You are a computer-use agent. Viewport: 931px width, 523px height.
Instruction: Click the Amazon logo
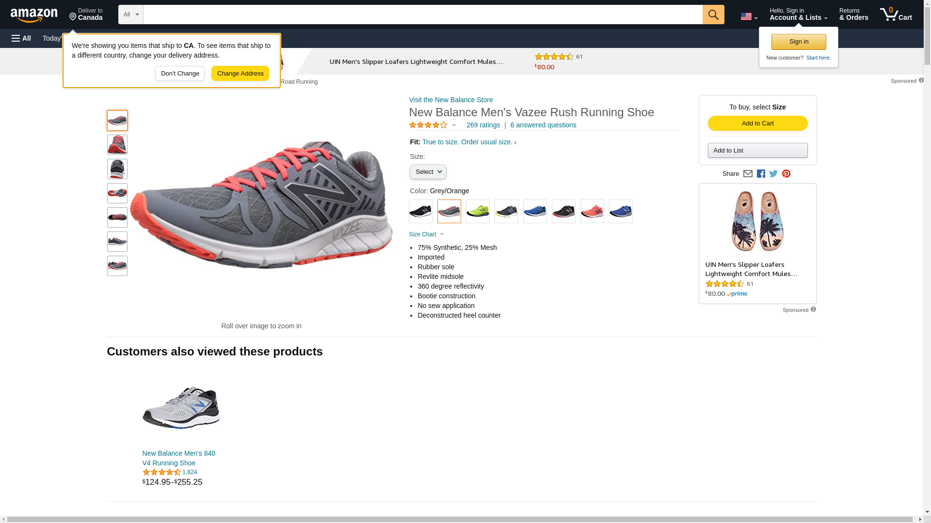[34, 15]
